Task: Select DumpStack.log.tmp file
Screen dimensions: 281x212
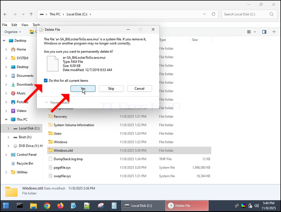Action: pyautogui.click(x=129, y=159)
